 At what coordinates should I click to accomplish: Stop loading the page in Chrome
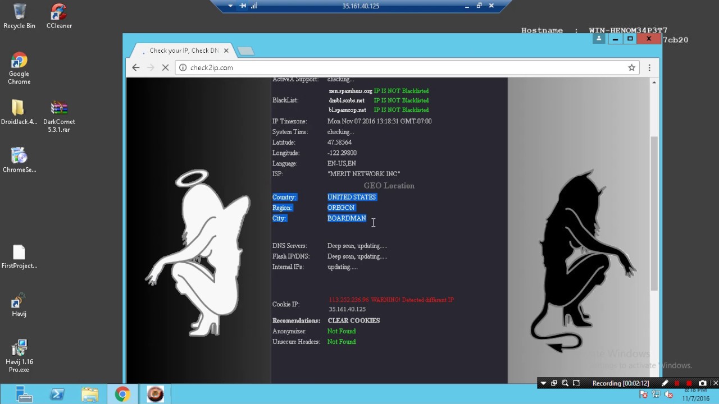coord(165,67)
